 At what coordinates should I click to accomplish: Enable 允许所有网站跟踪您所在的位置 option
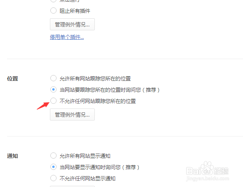point(53,78)
